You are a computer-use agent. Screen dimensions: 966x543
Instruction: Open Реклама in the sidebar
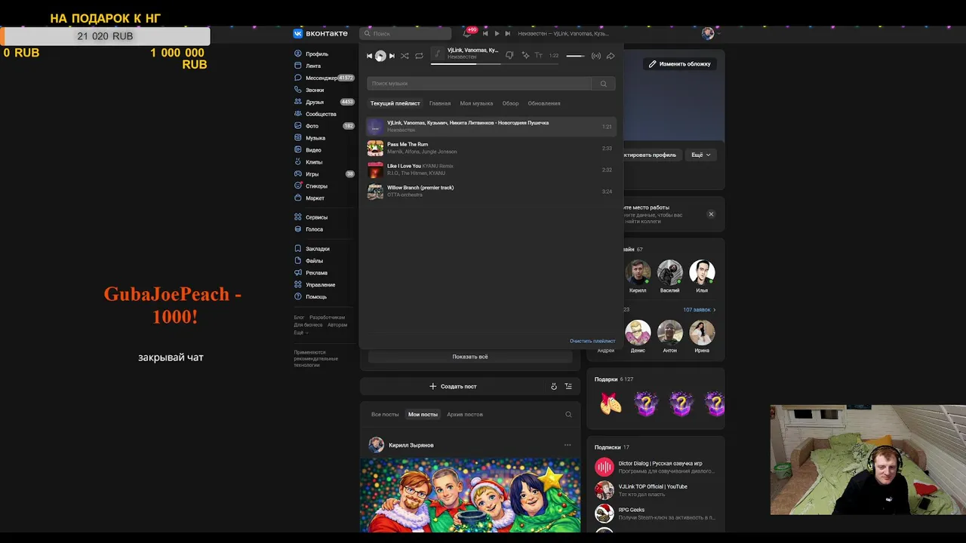point(311,273)
